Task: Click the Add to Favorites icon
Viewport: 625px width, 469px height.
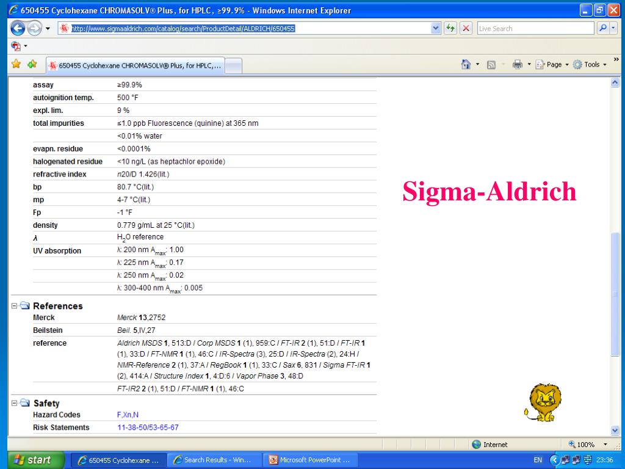Action: [x=32, y=64]
